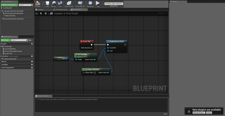This screenshot has width=225, height=116.
Task: Open view options eye icon
Action: (x=30, y=40)
